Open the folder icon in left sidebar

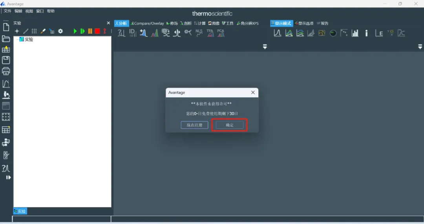pos(6,39)
